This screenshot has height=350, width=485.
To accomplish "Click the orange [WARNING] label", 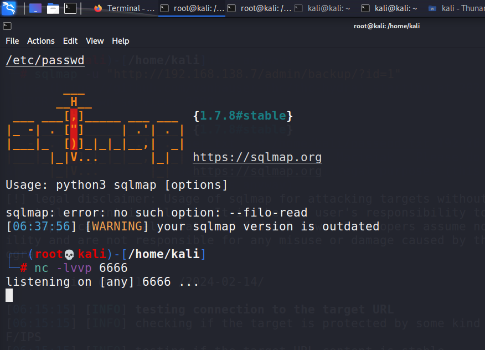I will (117, 227).
